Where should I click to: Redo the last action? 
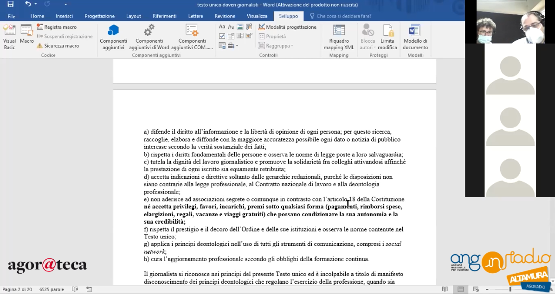pos(47,4)
